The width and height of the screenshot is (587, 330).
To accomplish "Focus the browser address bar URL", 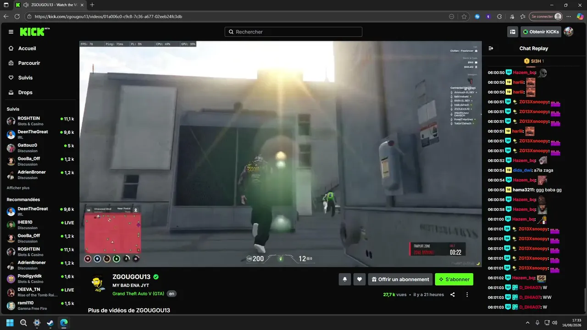I will point(108,16).
